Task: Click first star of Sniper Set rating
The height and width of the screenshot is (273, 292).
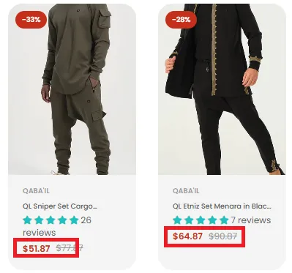Action: [x=27, y=220]
